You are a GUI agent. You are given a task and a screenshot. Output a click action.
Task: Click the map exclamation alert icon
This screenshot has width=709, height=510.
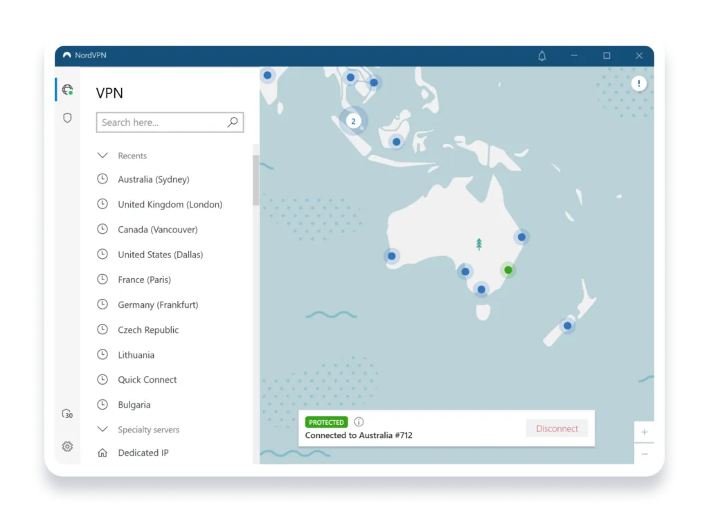(x=638, y=83)
